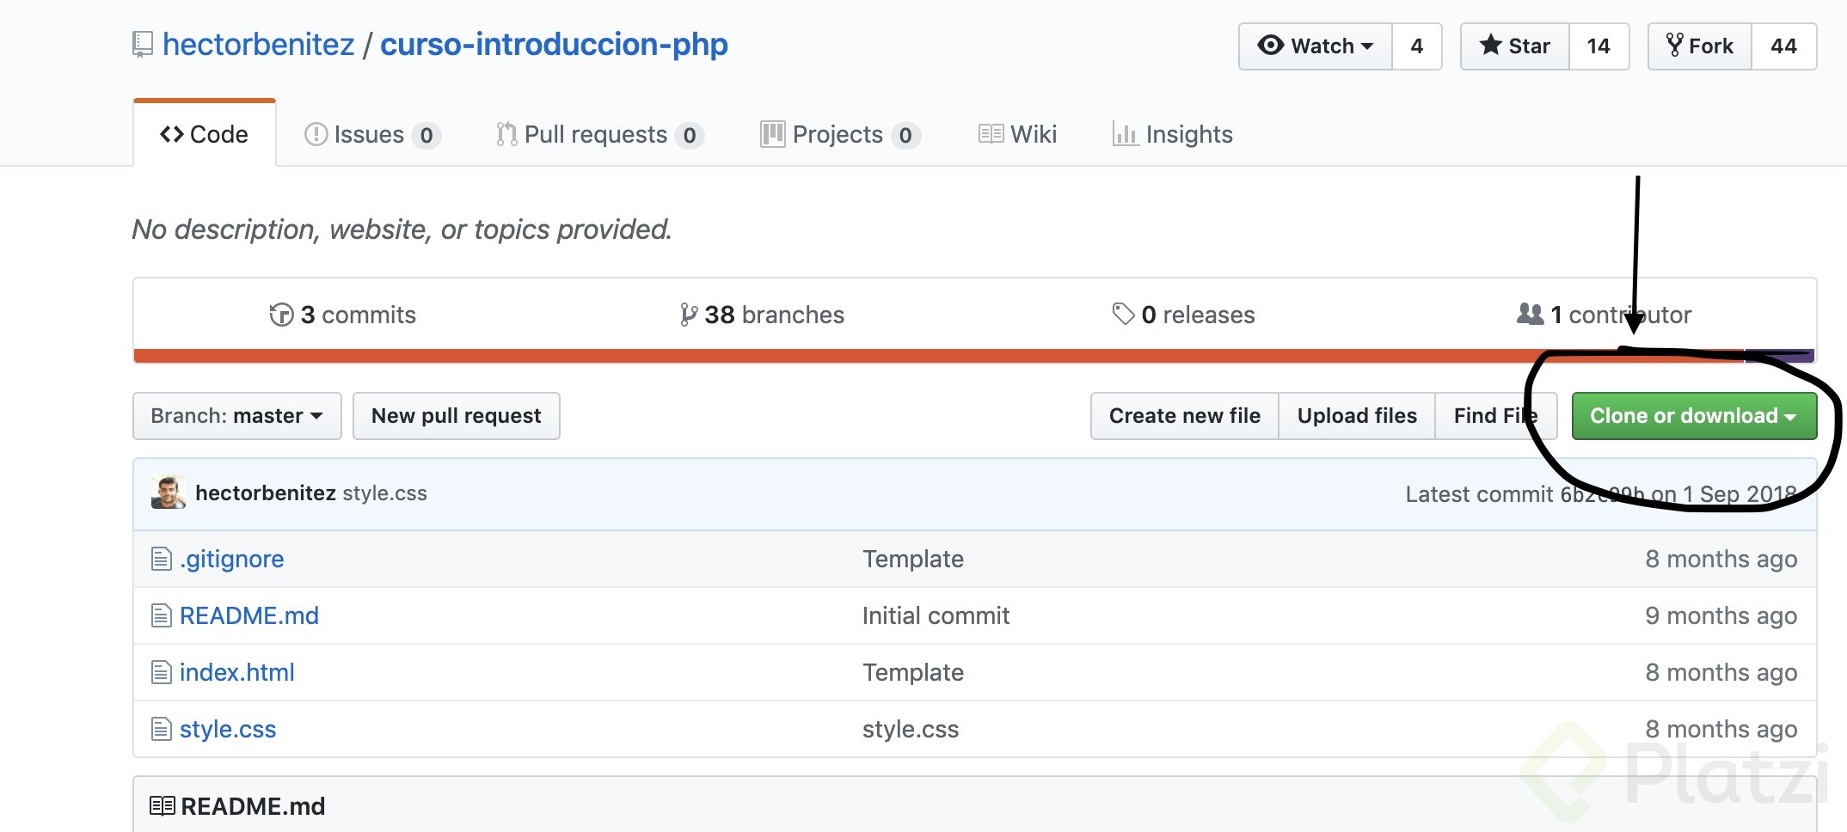This screenshot has width=1847, height=832.
Task: Click file icon next to index.html
Action: [x=162, y=672]
